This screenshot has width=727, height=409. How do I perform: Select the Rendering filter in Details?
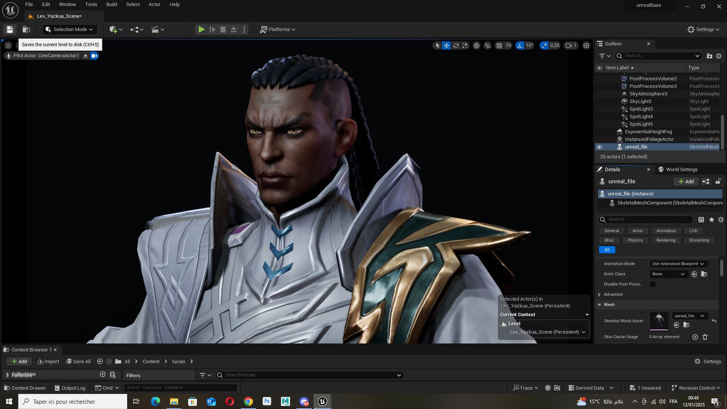(666, 240)
